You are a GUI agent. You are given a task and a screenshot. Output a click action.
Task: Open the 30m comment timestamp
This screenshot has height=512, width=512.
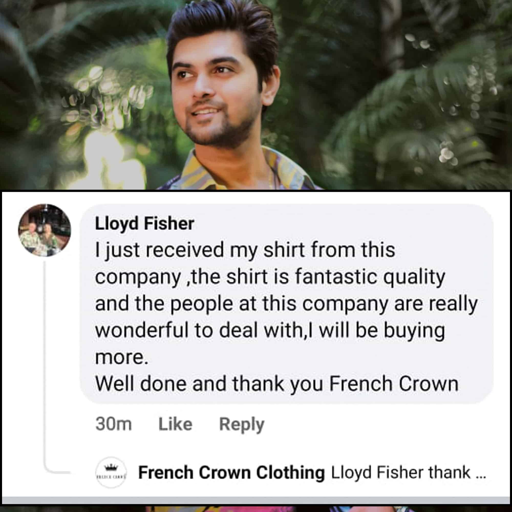(x=113, y=424)
